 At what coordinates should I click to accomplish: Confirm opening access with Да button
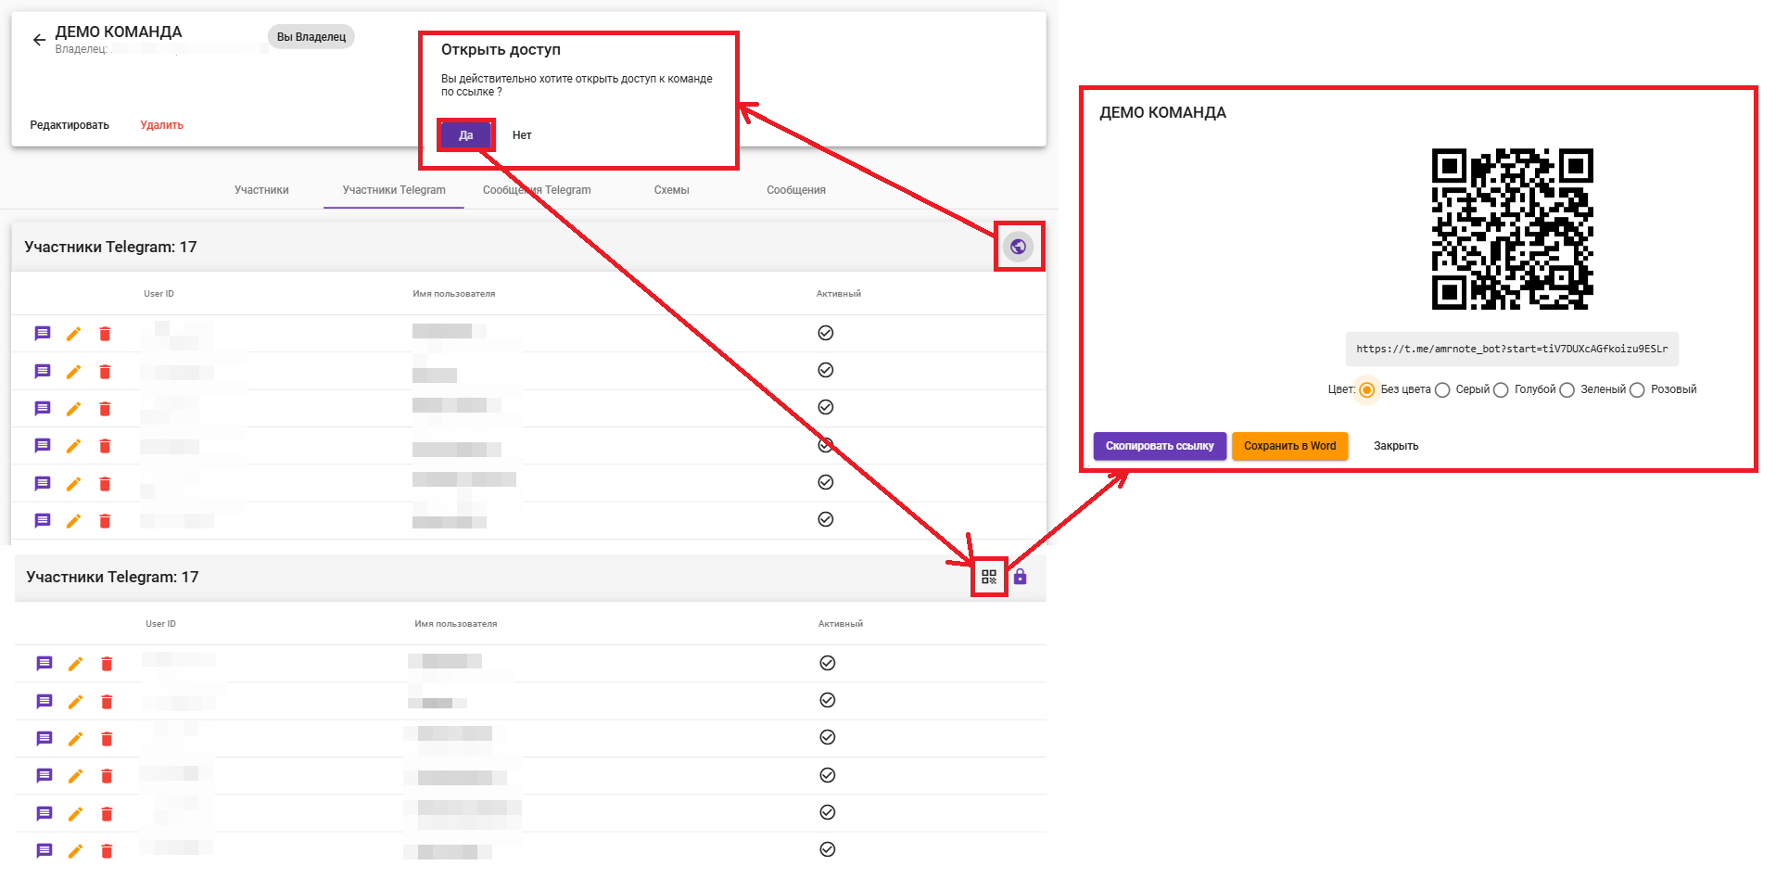(x=466, y=135)
